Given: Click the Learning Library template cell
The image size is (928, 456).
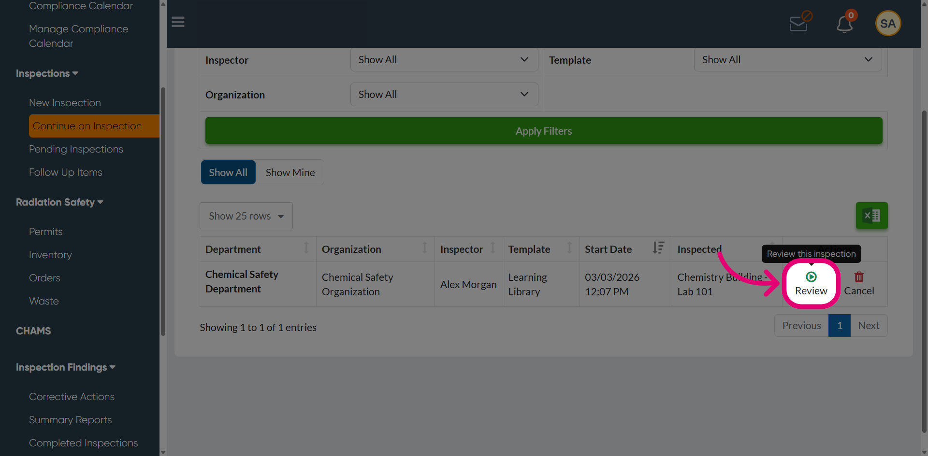Looking at the screenshot, I should pyautogui.click(x=541, y=284).
